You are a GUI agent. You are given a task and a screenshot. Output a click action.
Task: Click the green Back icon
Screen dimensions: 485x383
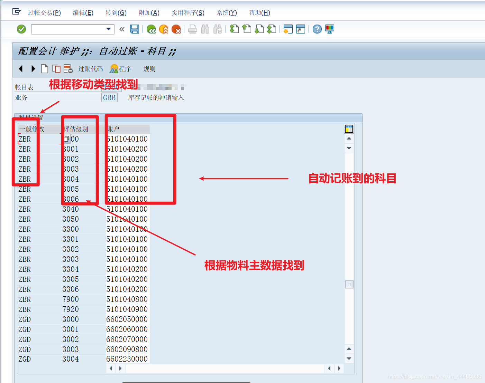[x=151, y=29]
